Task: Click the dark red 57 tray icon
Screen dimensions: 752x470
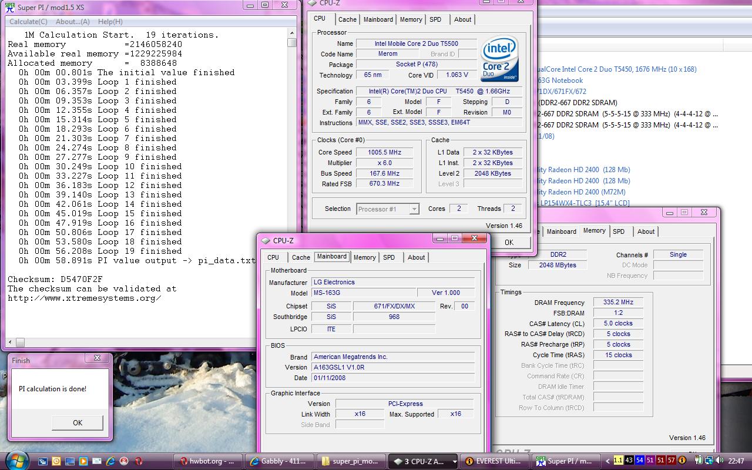Action: [672, 461]
